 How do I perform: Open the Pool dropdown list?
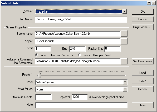coord(125,82)
